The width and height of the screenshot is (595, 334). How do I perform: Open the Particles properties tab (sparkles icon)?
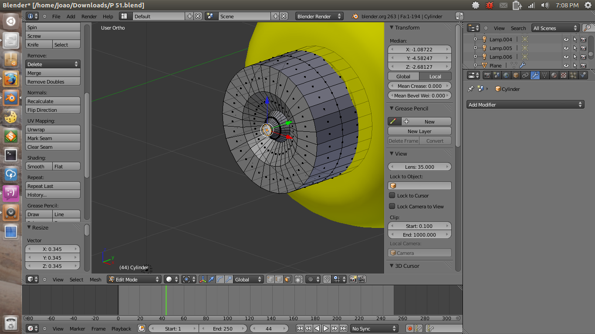(x=573, y=75)
